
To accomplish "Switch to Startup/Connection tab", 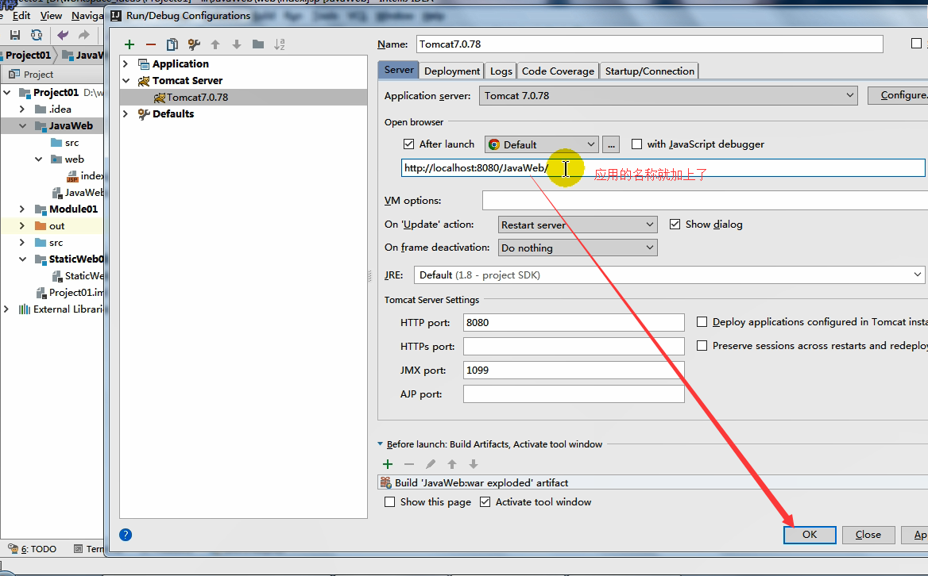I will click(649, 71).
